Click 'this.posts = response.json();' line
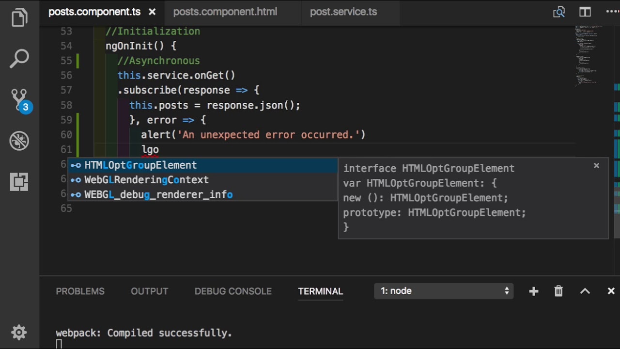 coord(215,105)
